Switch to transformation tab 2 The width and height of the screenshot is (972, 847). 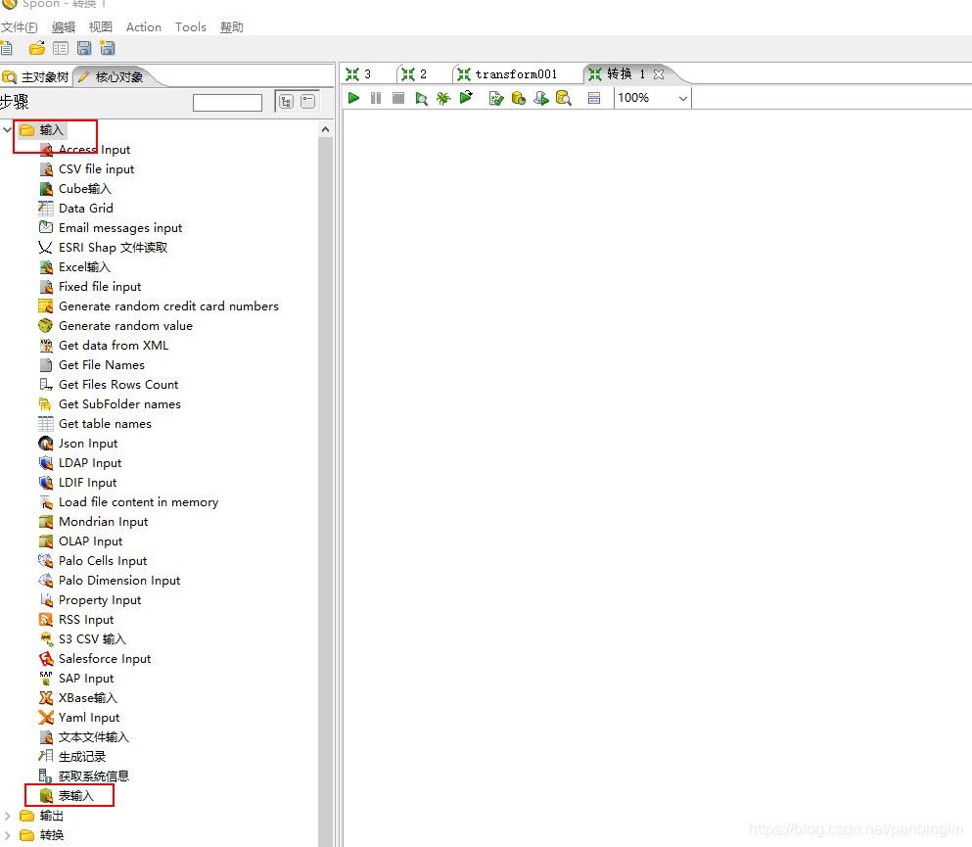[415, 74]
